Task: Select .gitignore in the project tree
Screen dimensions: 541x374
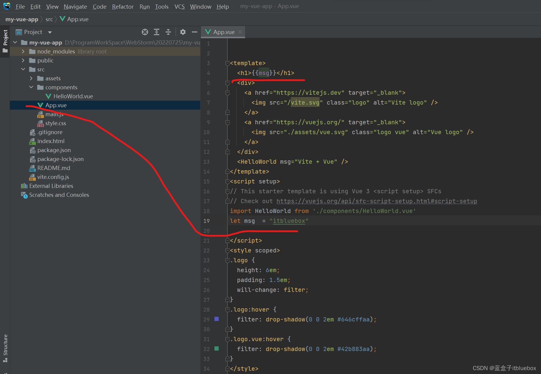Action: (x=50, y=132)
